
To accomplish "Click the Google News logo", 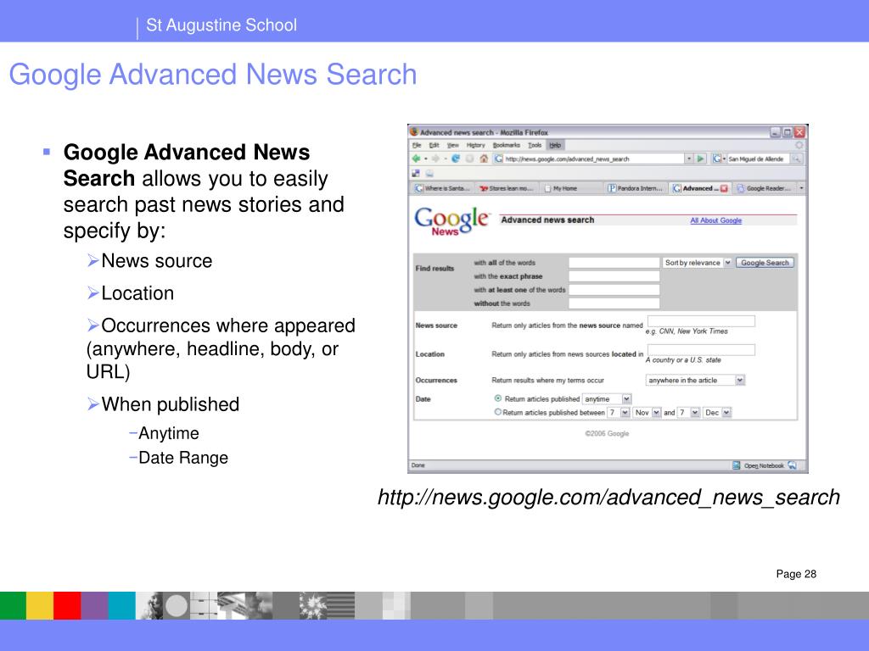I will click(x=451, y=221).
